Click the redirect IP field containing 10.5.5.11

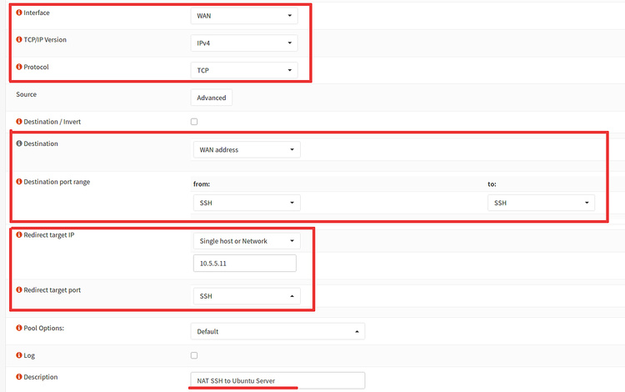click(x=243, y=264)
